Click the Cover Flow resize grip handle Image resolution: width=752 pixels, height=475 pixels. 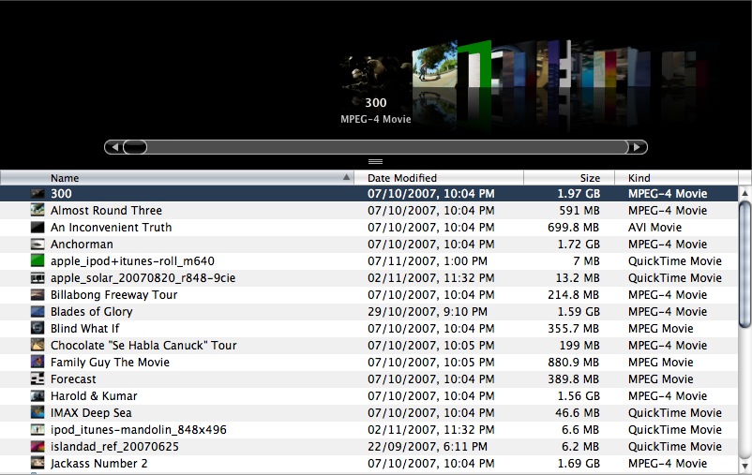coord(375,161)
